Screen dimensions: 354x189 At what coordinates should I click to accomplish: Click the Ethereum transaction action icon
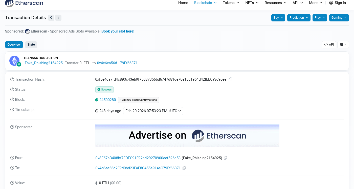tap(15, 61)
